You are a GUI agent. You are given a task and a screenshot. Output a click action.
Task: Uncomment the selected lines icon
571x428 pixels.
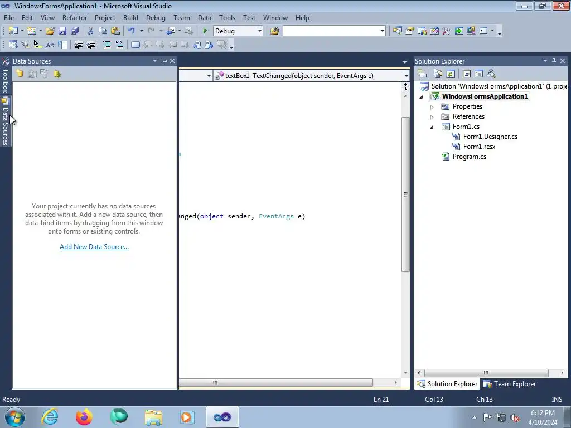click(119, 45)
